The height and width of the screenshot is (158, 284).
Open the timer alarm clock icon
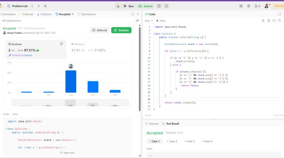pyautogui.click(x=159, y=6)
